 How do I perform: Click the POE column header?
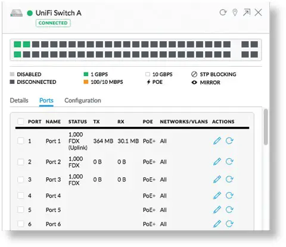coord(148,121)
